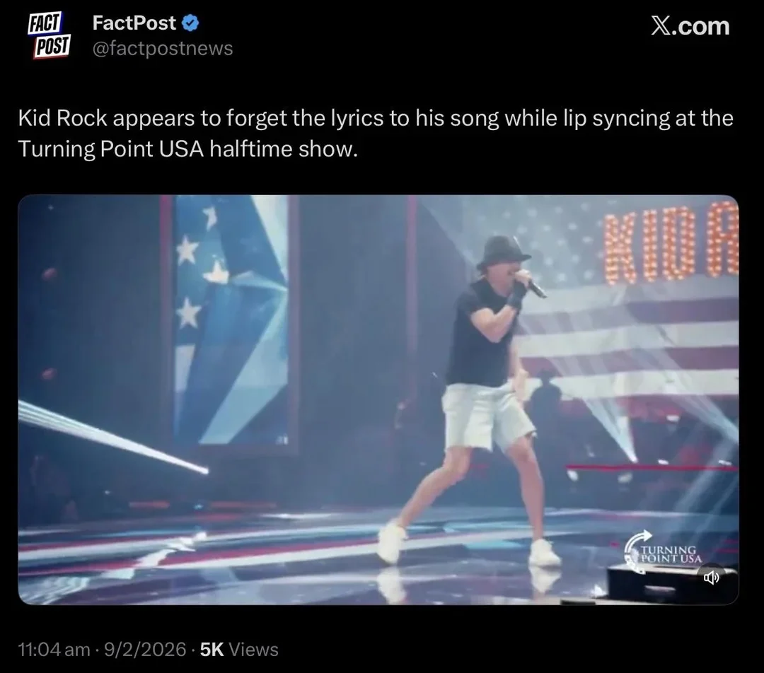
Task: Play the Kid Rock performance video
Action: pos(378,399)
